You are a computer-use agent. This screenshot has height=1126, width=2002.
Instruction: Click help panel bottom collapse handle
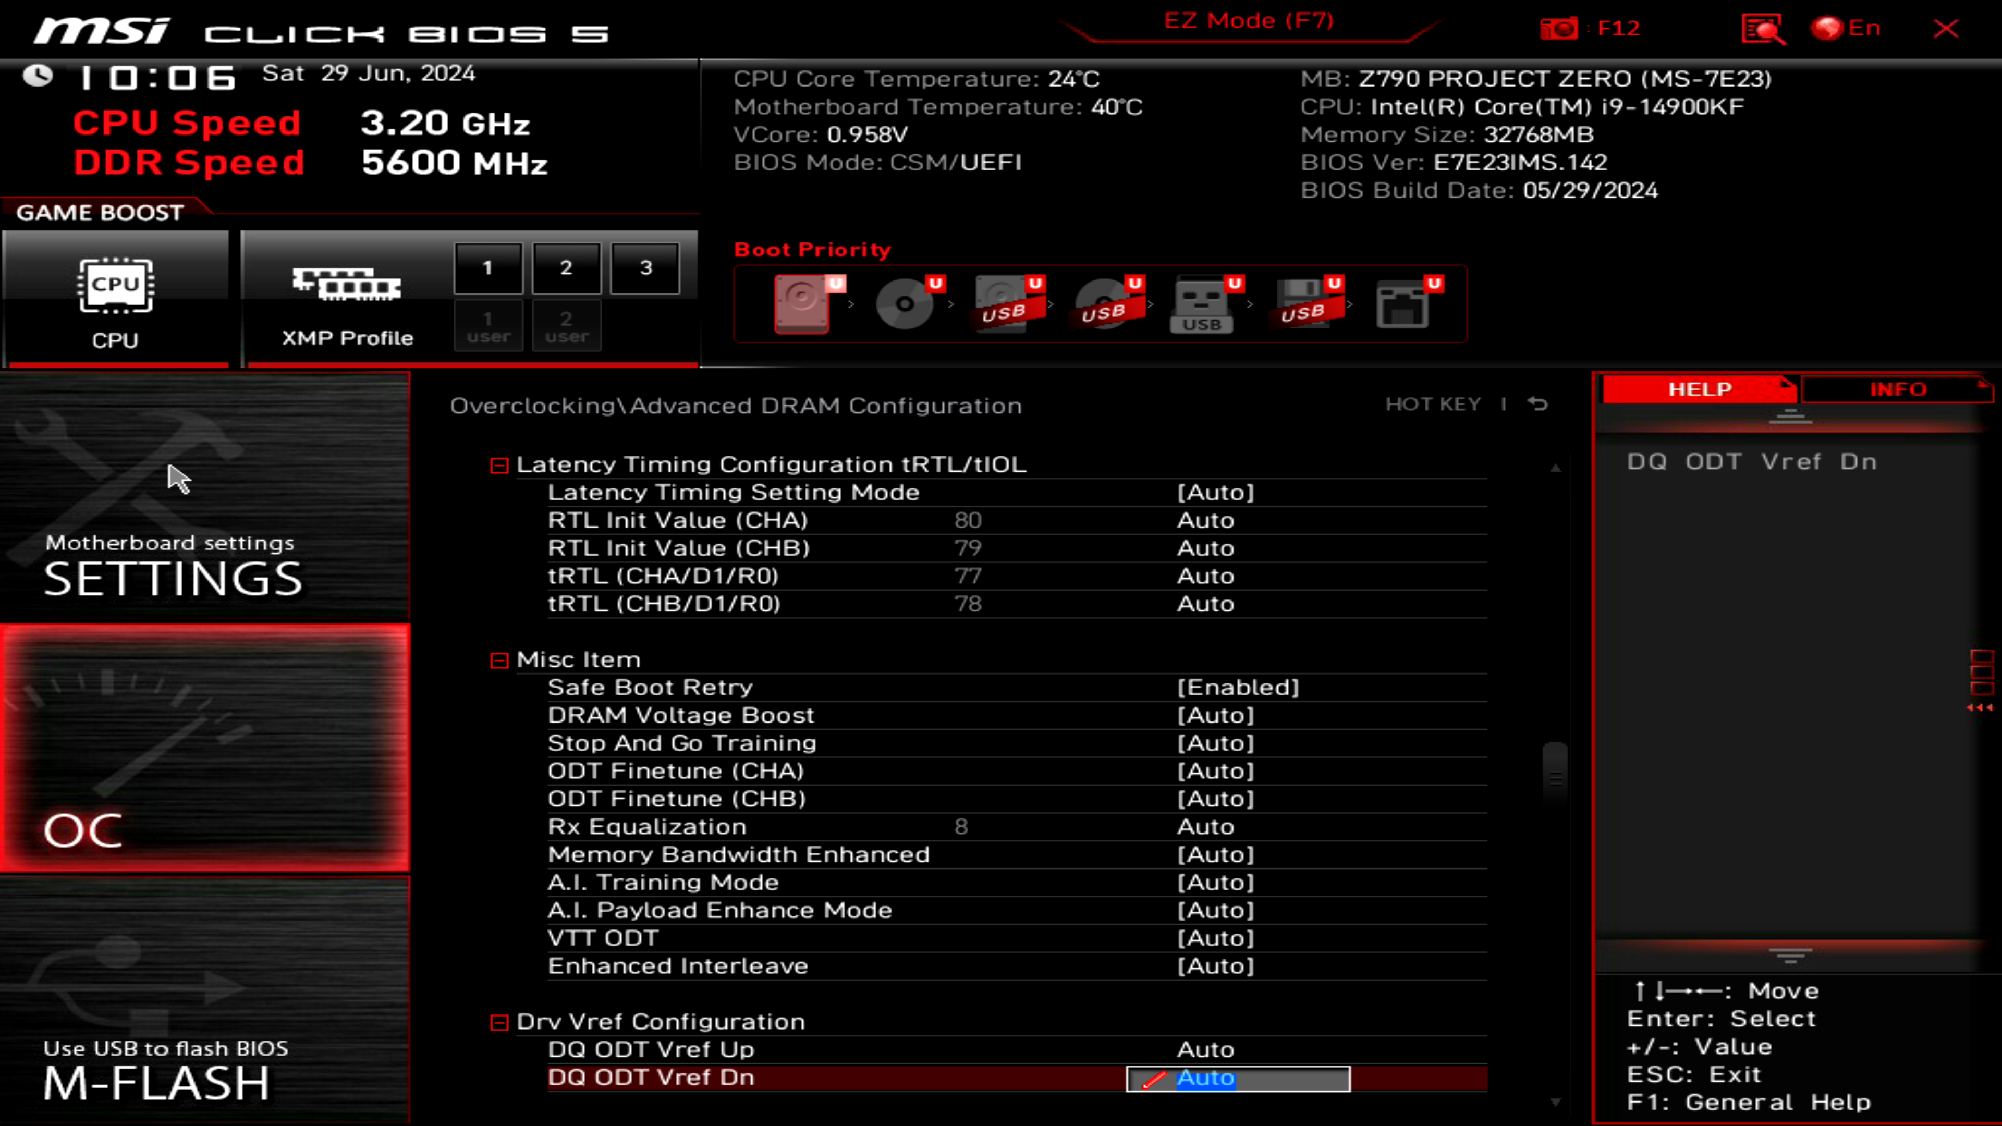1791,955
